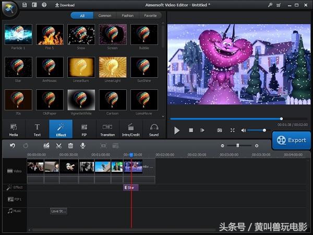The height and width of the screenshot is (235, 313).
Task: Mute the preview volume speaker icon
Action: coord(243,130)
